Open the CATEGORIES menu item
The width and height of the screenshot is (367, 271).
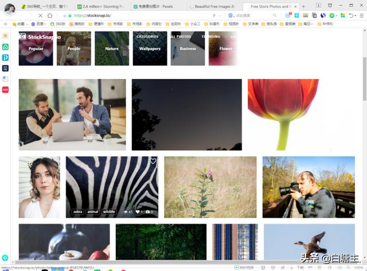click(x=147, y=37)
